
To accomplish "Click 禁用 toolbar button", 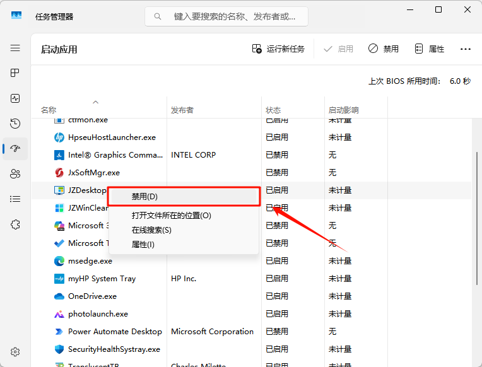I will tap(384, 49).
